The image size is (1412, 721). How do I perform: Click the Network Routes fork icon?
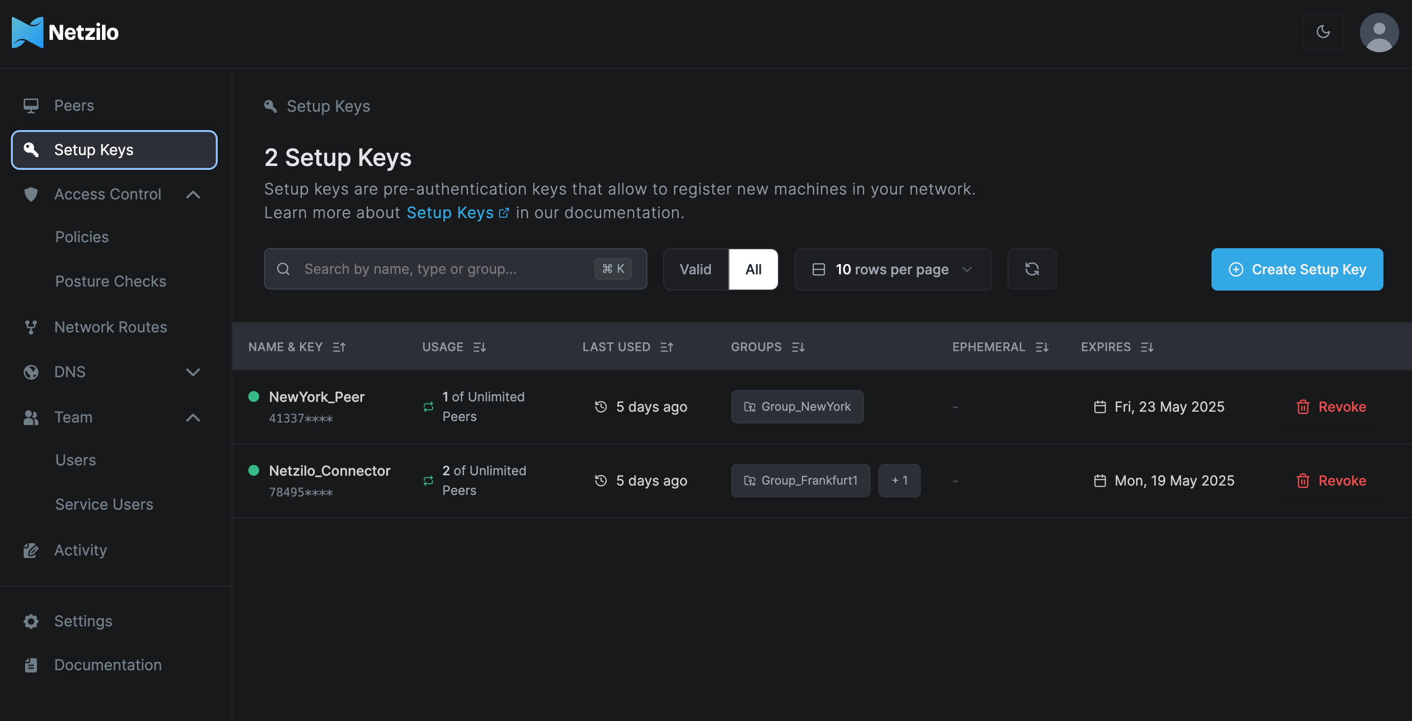31,327
